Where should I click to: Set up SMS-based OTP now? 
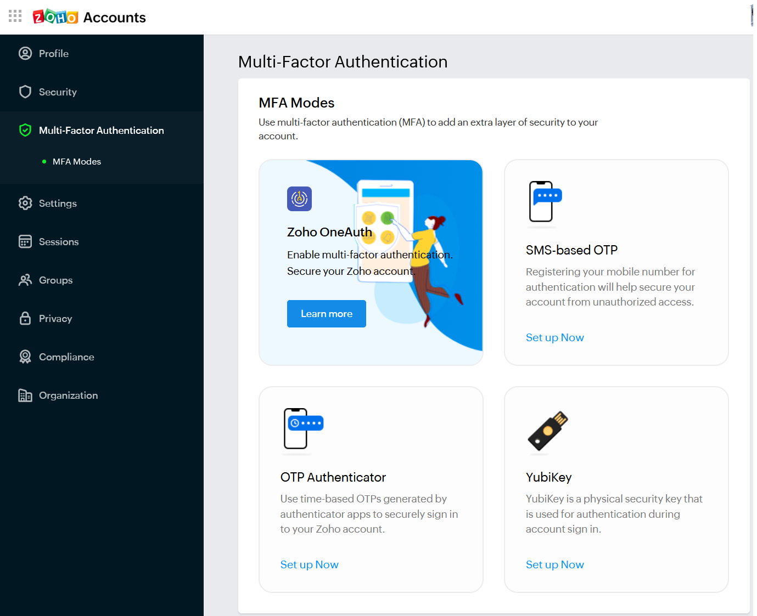point(555,337)
